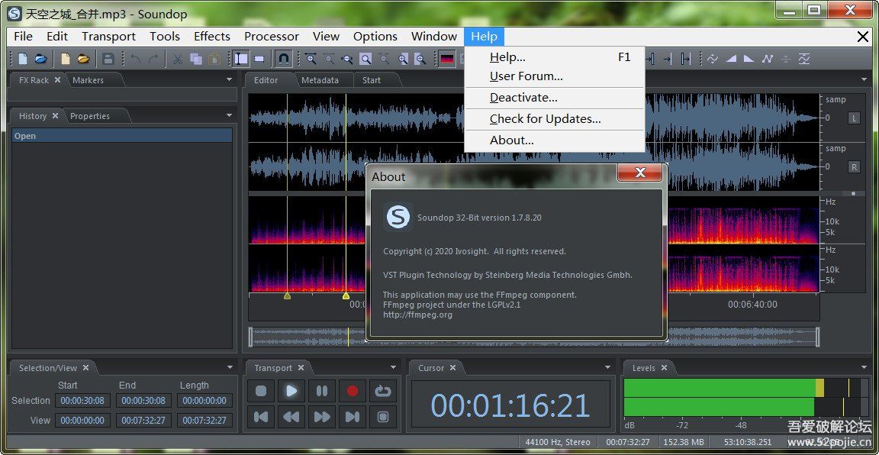
Task: Close the History tab
Action: 55,115
